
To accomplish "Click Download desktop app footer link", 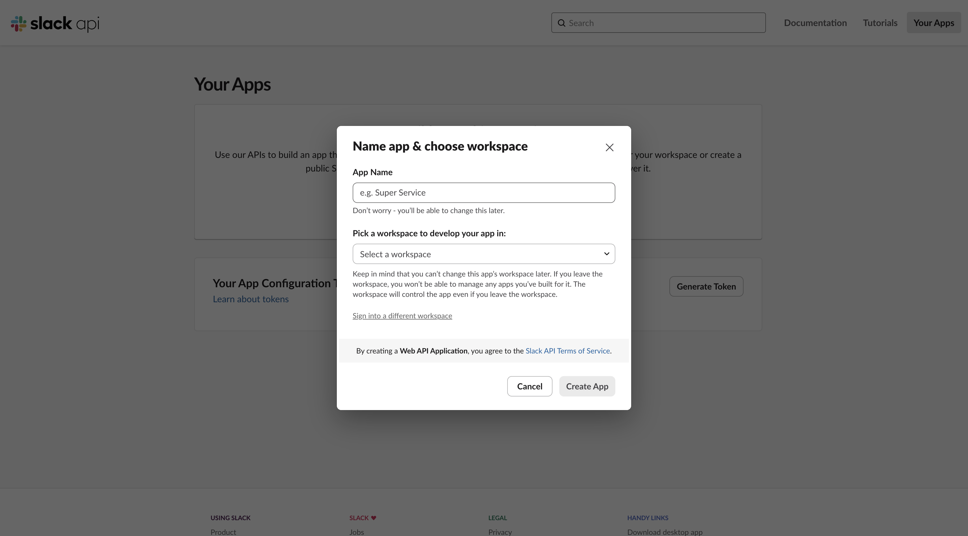I will click(x=664, y=532).
